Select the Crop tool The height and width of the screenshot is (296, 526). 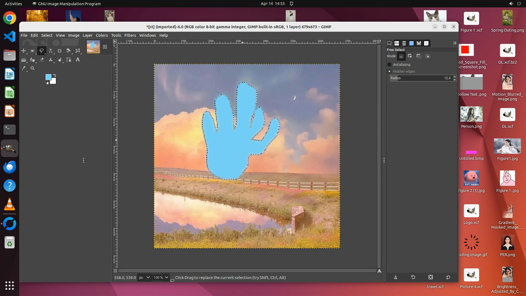59,51
